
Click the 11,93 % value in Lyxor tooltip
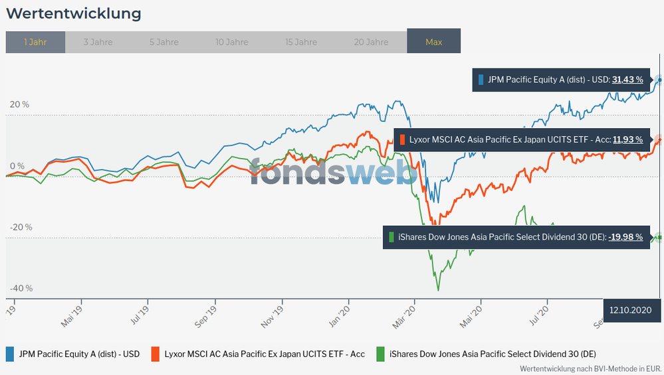click(x=627, y=139)
